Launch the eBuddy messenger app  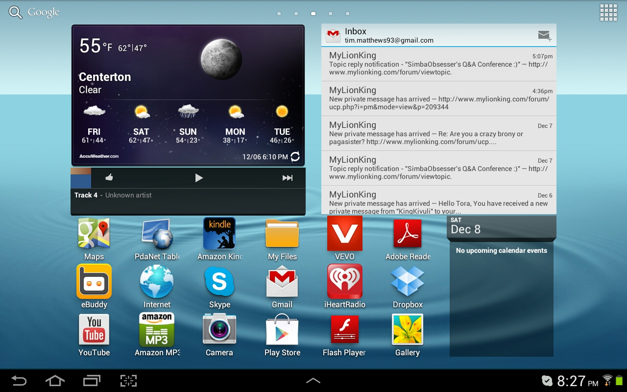[x=94, y=282]
